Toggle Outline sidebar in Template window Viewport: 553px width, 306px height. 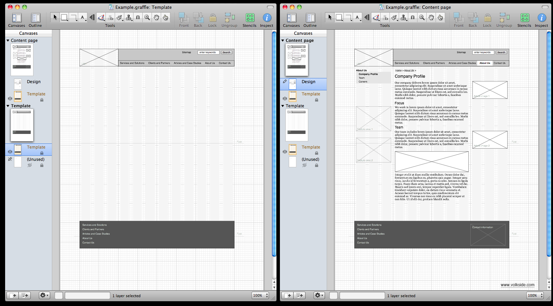(x=35, y=20)
